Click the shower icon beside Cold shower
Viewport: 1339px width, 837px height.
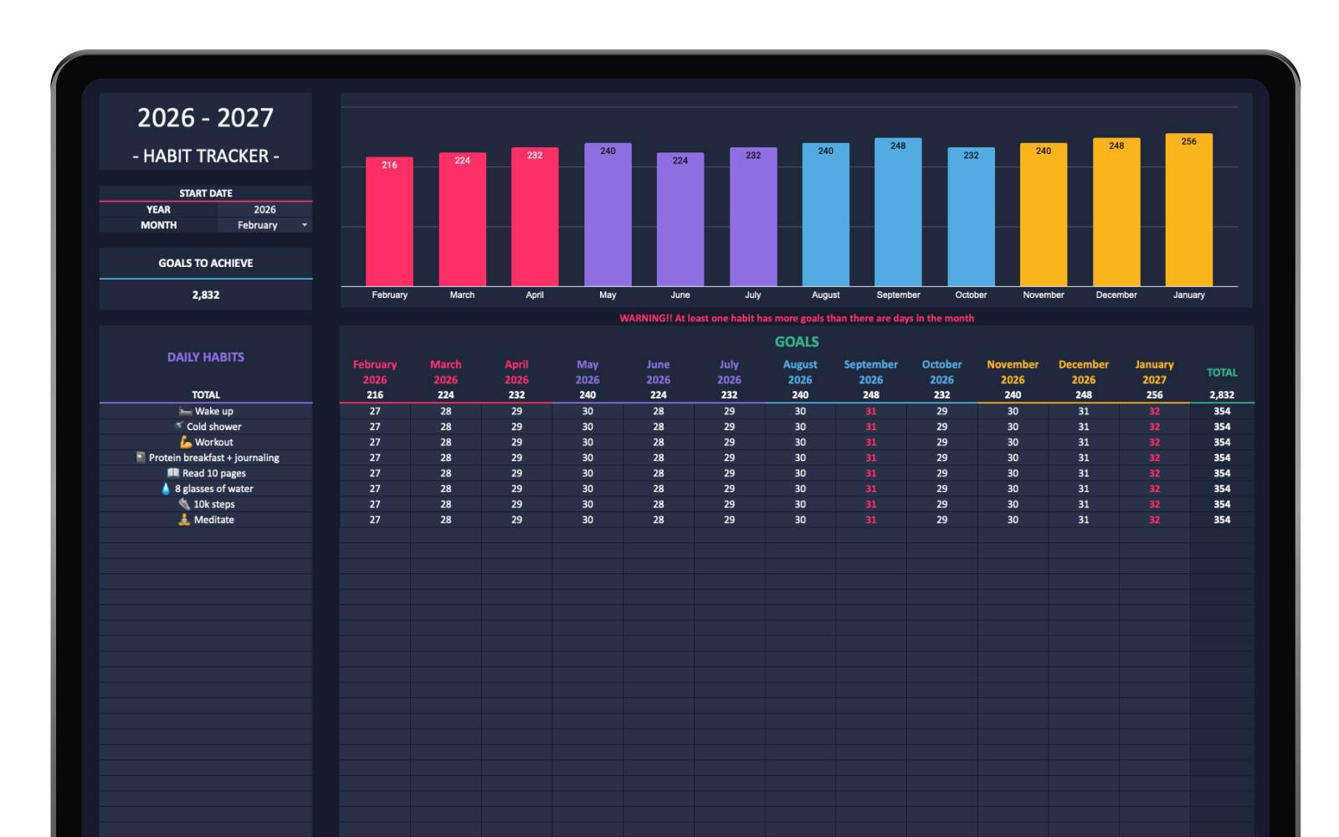click(178, 426)
